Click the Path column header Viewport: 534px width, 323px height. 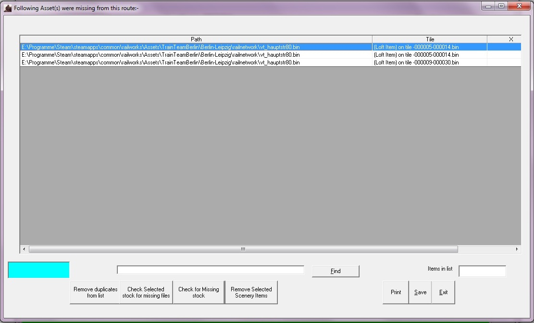point(196,39)
